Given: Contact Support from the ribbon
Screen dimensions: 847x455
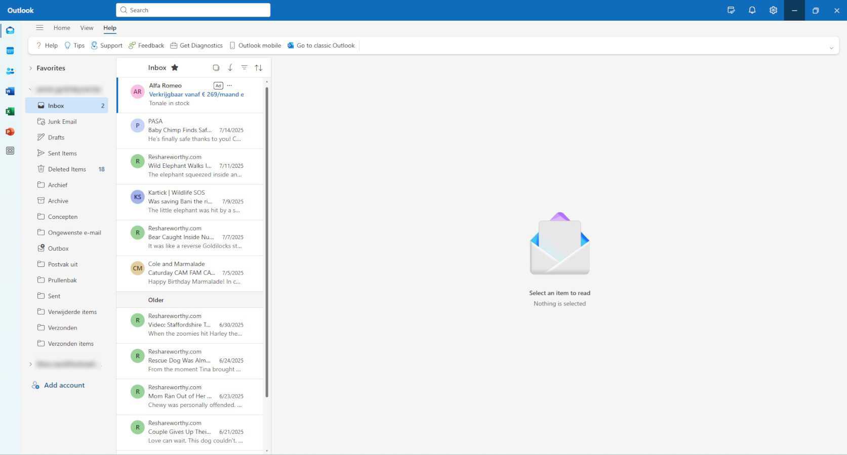Looking at the screenshot, I should coord(106,45).
